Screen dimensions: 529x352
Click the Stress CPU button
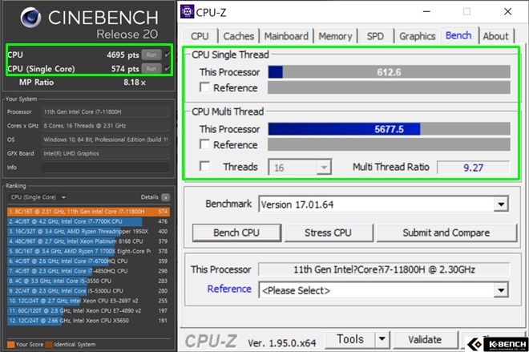[329, 233]
